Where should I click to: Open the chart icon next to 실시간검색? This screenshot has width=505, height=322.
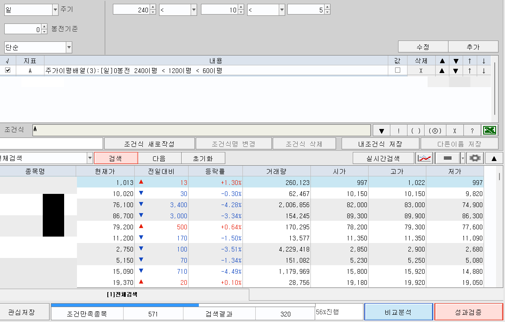point(424,158)
